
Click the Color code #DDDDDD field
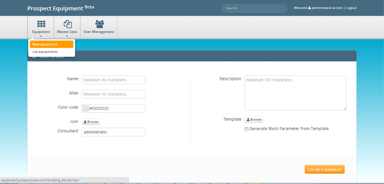point(113,108)
